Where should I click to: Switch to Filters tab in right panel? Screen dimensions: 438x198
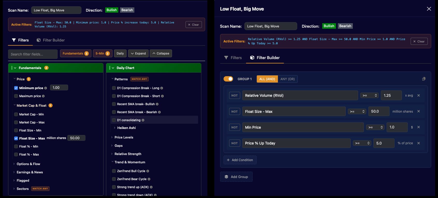(233, 58)
